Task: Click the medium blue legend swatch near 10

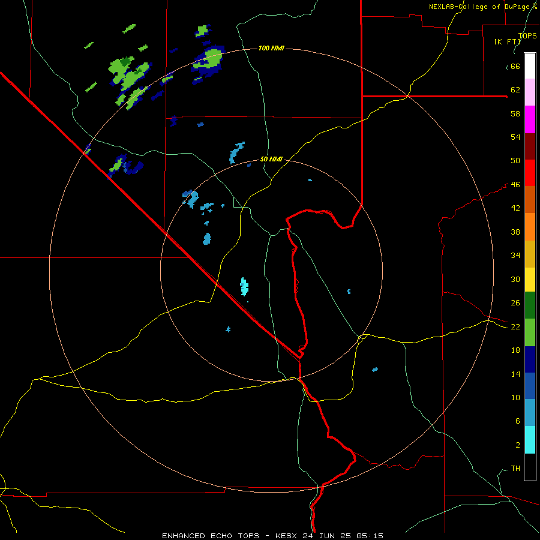Action: point(530,386)
